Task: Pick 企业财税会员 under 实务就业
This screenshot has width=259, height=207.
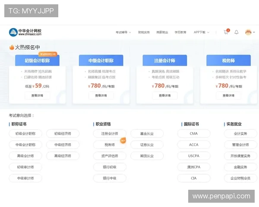Action: (240, 178)
